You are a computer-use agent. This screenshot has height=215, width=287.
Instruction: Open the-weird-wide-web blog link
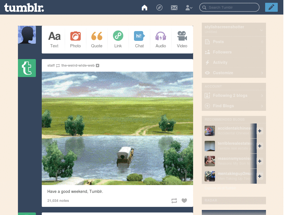[78, 66]
